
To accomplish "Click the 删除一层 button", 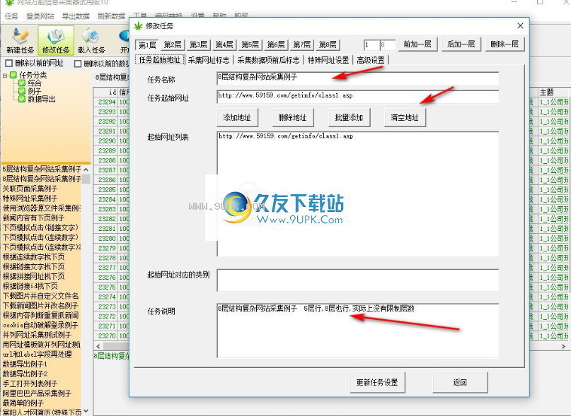I will click(x=504, y=44).
